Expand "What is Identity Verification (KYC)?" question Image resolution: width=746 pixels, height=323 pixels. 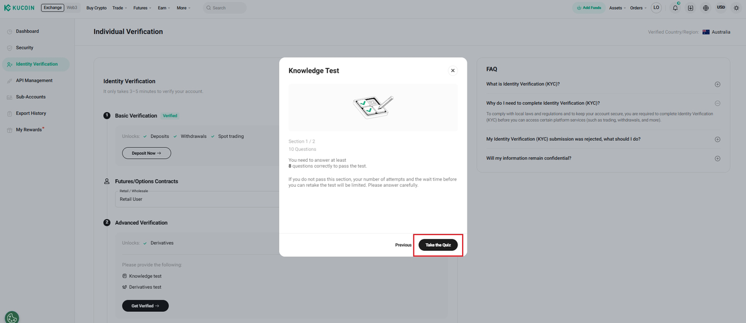coord(717,84)
